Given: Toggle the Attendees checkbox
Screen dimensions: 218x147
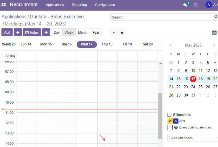Looking at the screenshot, I should point(169,115).
